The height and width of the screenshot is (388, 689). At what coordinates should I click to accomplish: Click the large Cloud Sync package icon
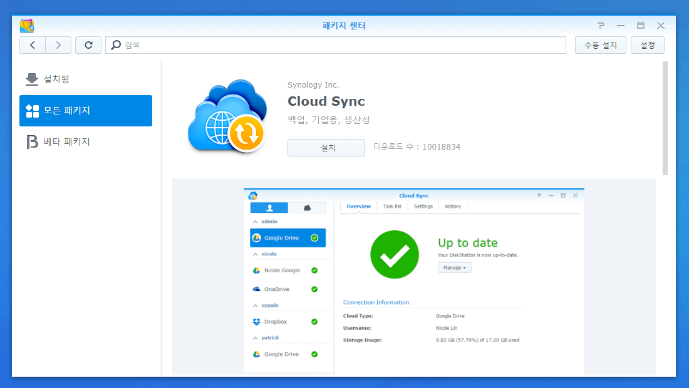coord(227,117)
